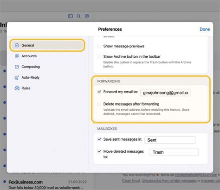Image resolution: width=220 pixels, height=190 pixels.
Task: Open the filter icon in mail toolbar
Action: [x=87, y=16]
